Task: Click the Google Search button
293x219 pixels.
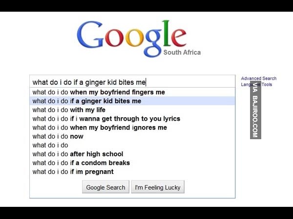Action: (x=105, y=187)
